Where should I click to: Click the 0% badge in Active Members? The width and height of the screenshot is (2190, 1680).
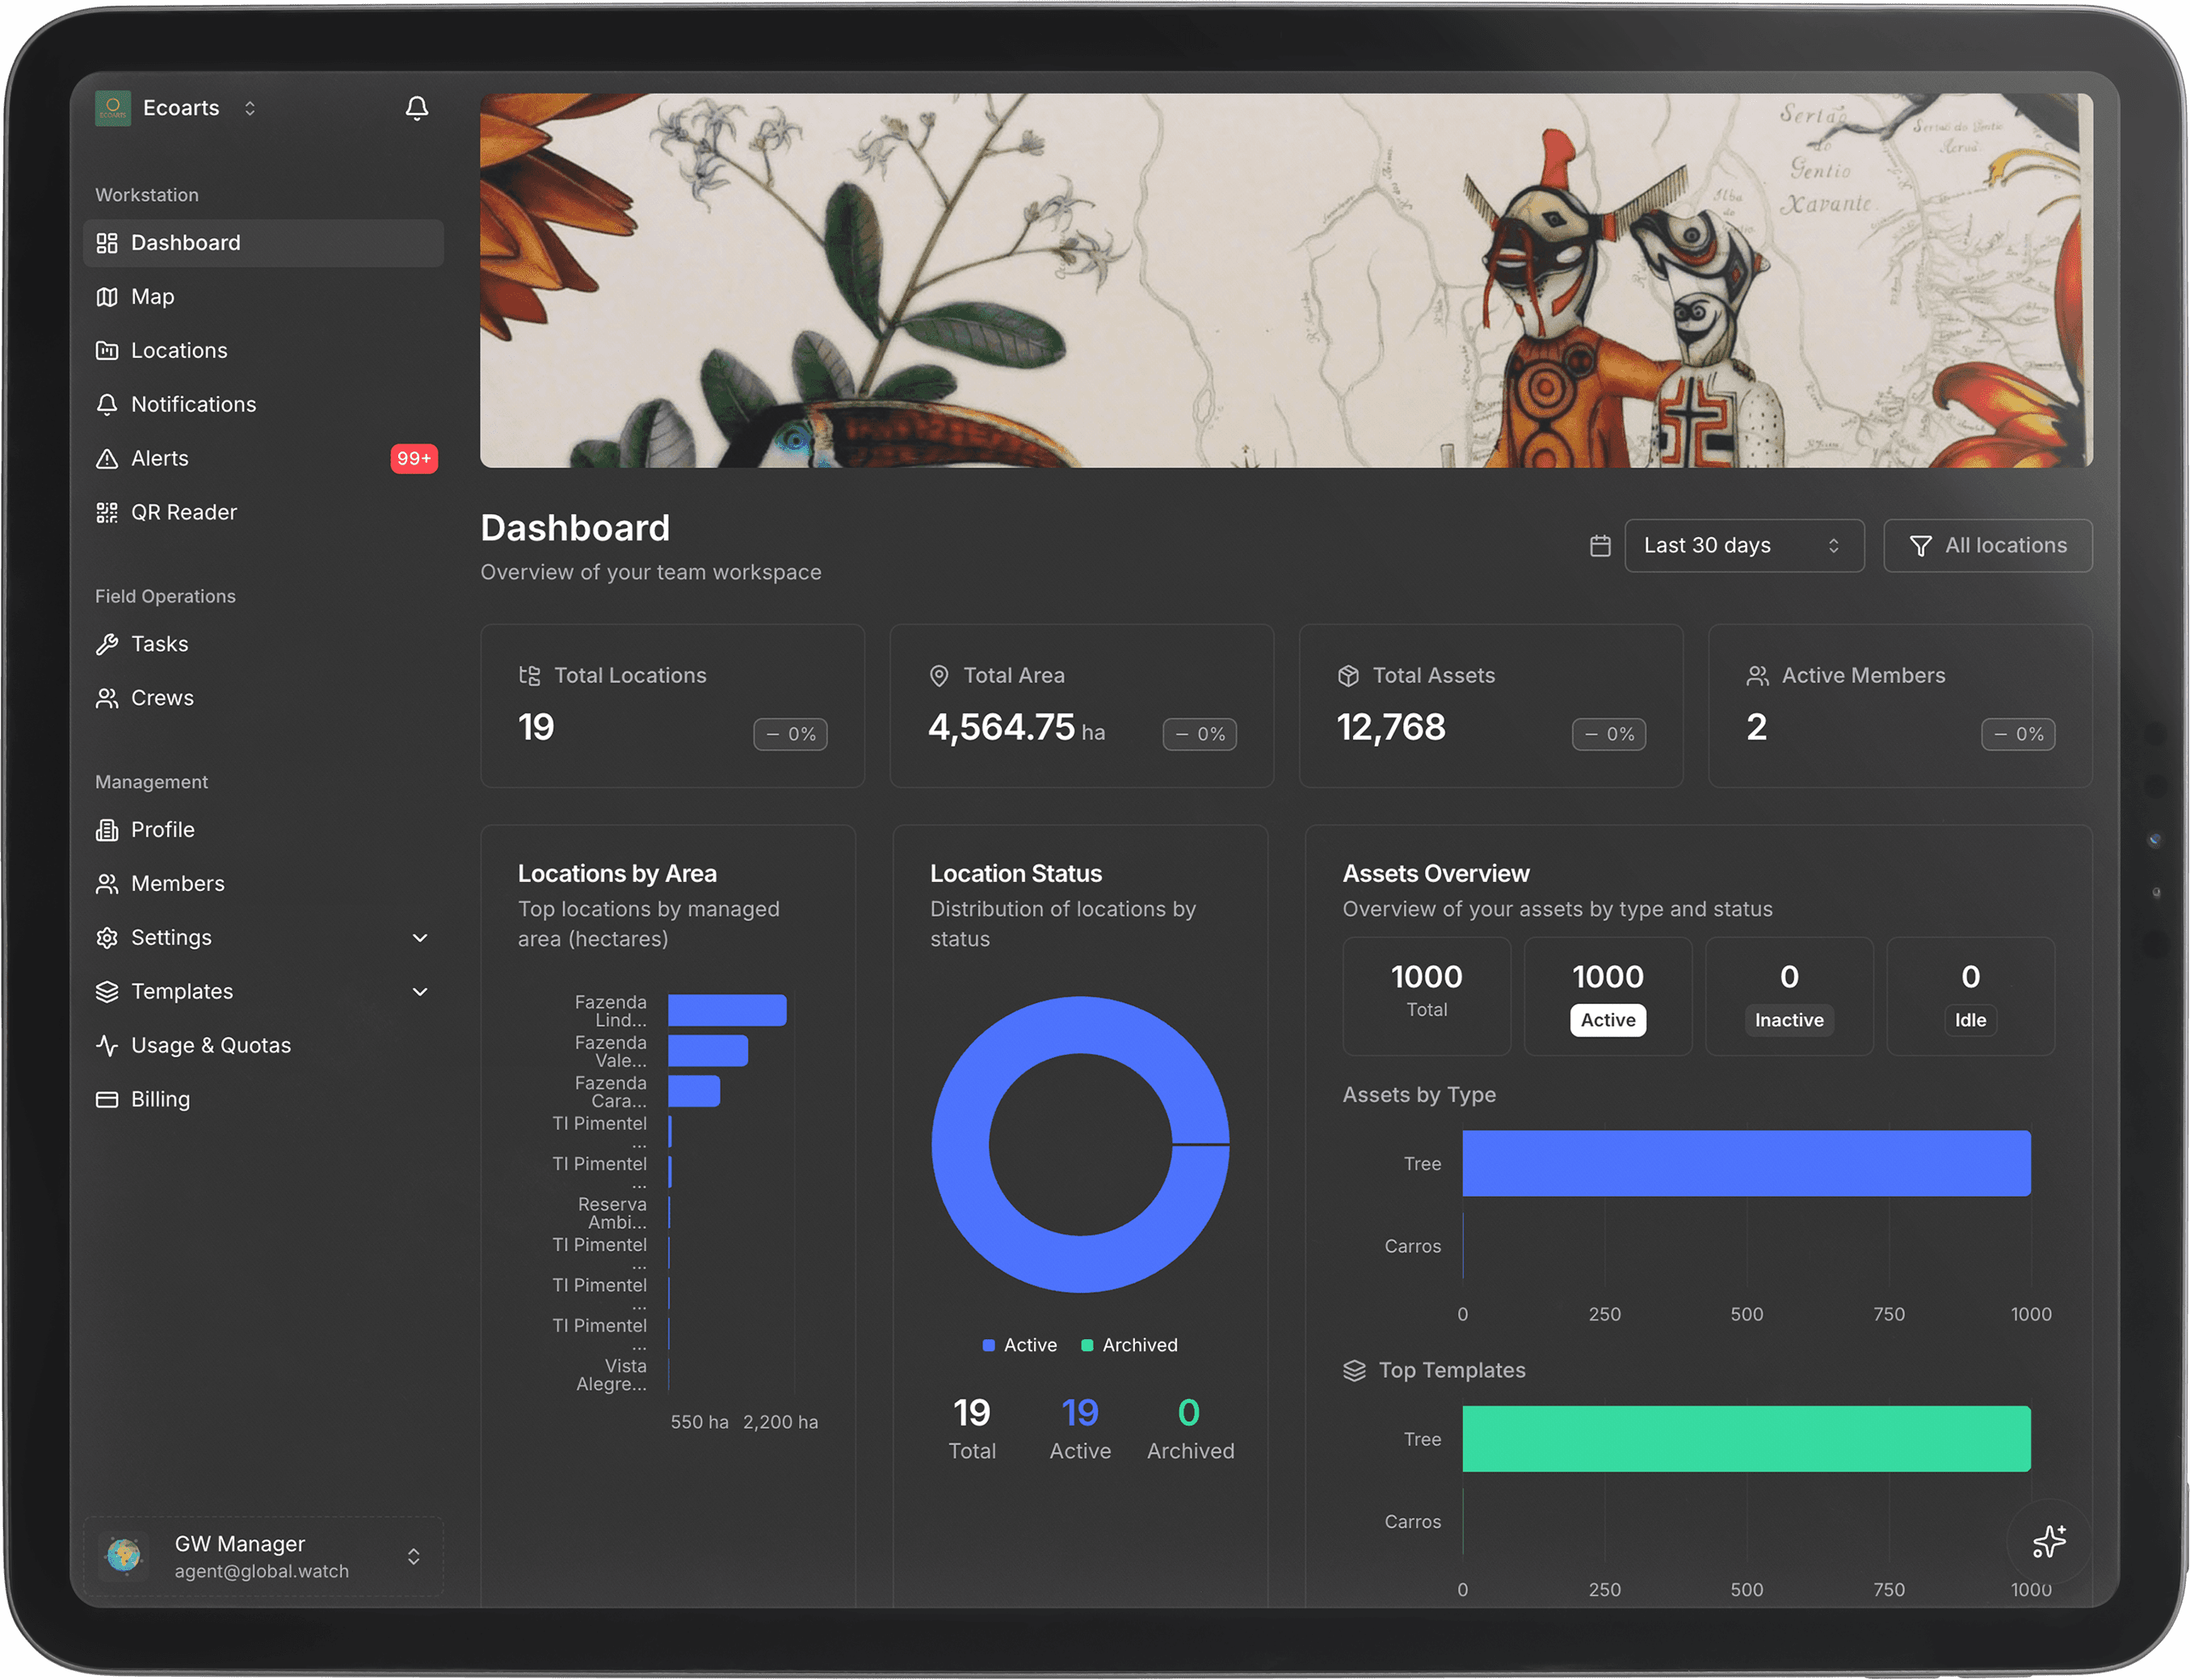pyautogui.click(x=2019, y=735)
